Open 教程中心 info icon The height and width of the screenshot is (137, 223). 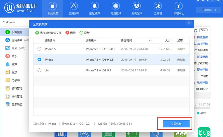179,6
